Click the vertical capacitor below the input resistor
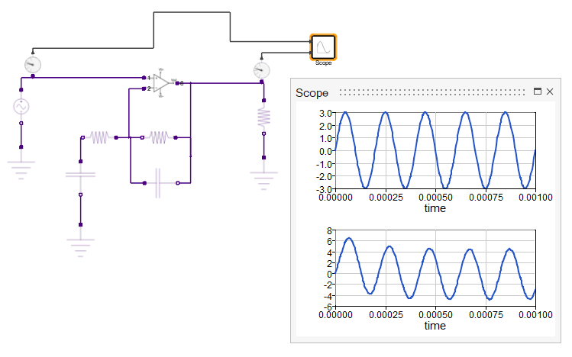This screenshot has width=572, height=357. 80,178
